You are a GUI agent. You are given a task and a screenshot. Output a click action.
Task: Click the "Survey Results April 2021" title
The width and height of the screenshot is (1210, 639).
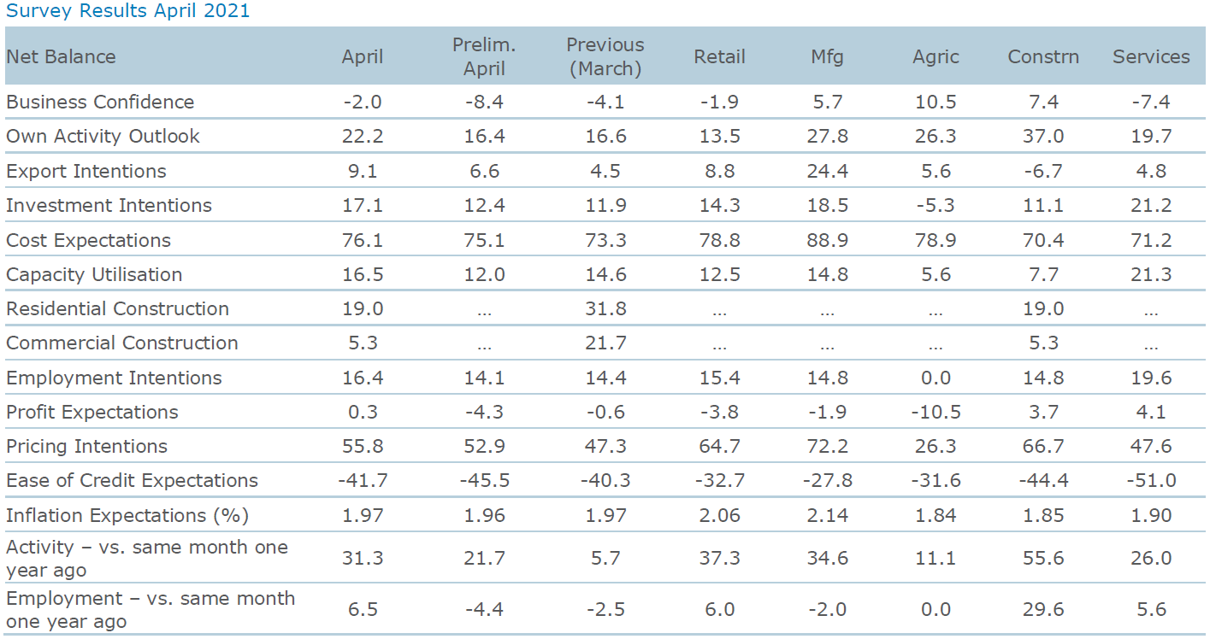(x=128, y=12)
